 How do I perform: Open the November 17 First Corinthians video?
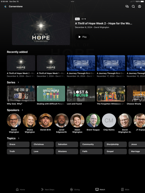point(111,63)
